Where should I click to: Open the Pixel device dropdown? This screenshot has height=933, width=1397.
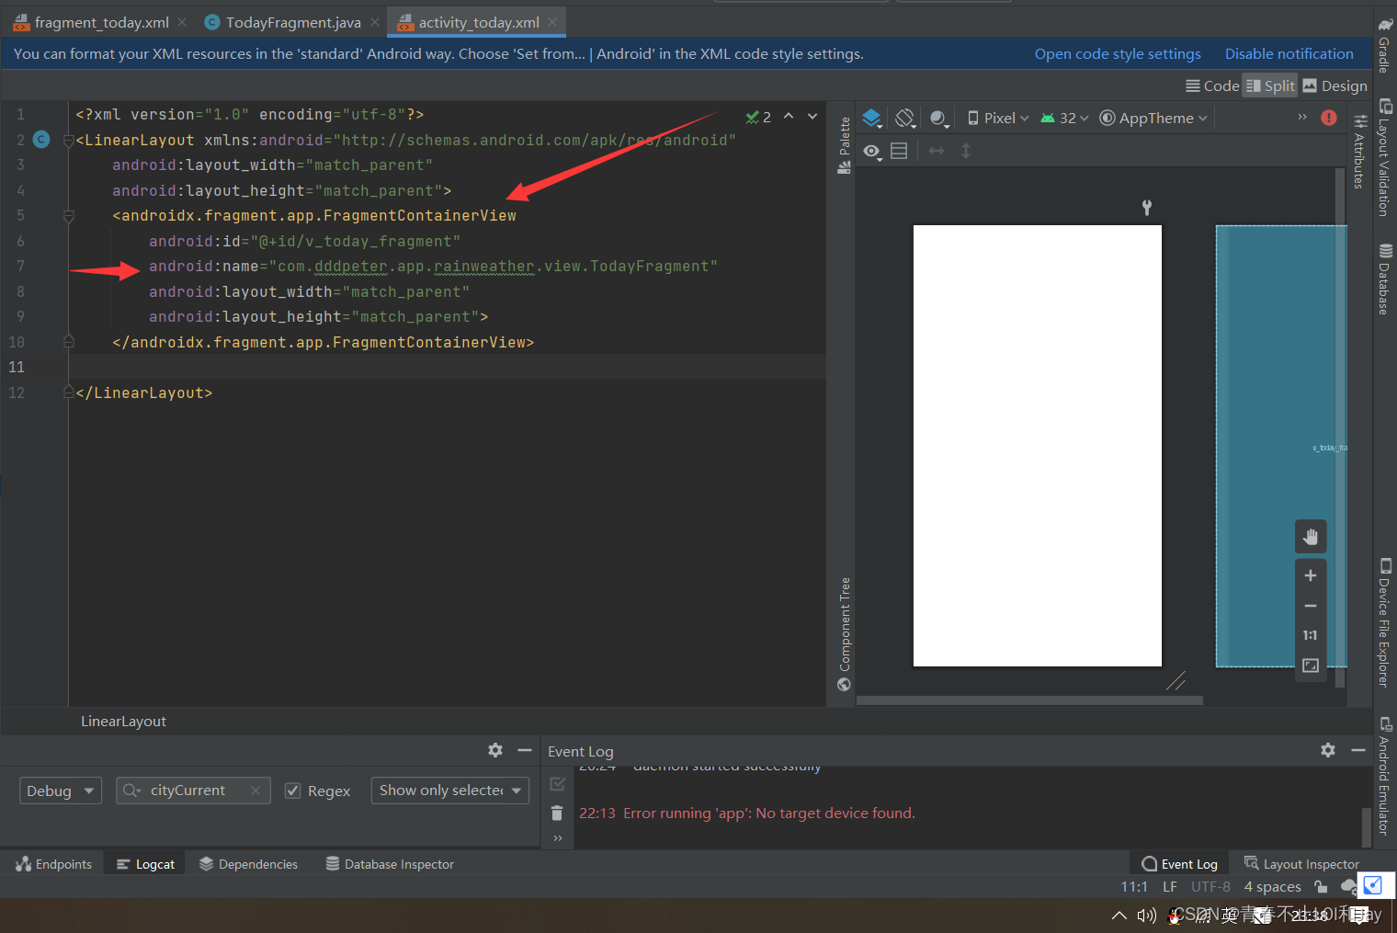point(998,118)
